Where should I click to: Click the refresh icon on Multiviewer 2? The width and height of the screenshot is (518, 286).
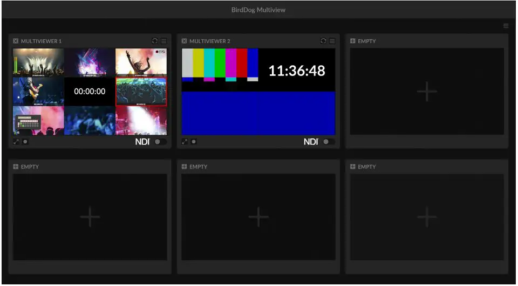323,41
